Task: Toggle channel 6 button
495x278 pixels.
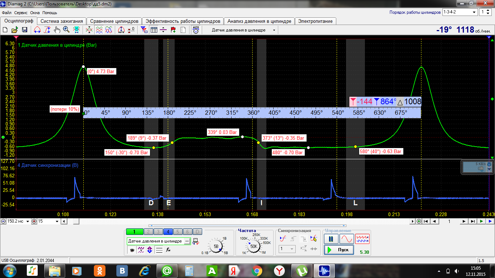Action: tap(187, 232)
